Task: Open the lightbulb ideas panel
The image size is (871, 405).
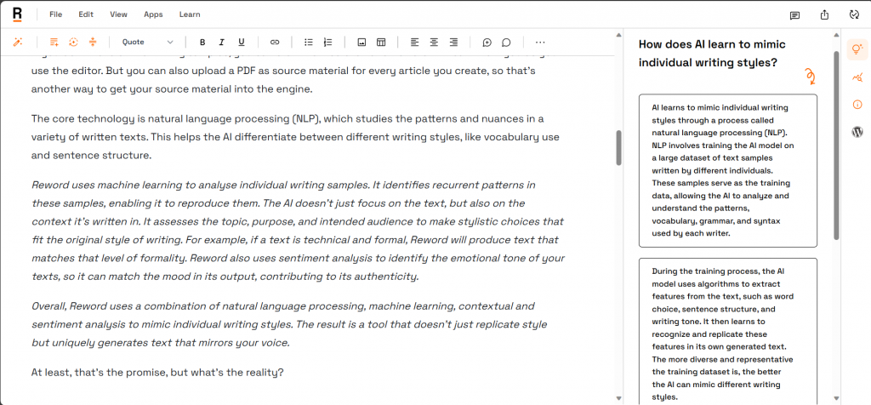Action: 857,49
